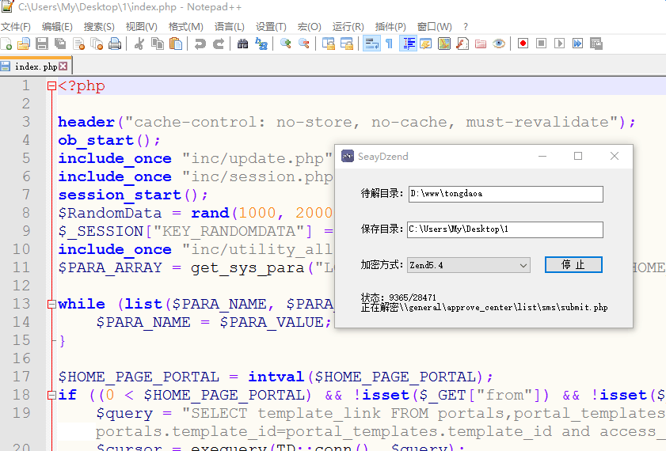Cut selection with the scissors icon

coord(139,44)
